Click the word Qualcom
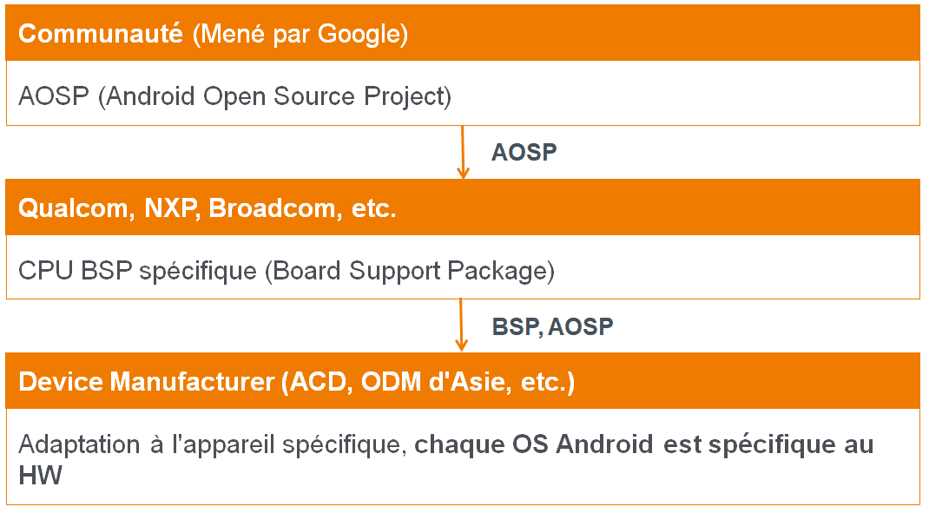Viewport: 929px width, 513px height. click(76, 208)
